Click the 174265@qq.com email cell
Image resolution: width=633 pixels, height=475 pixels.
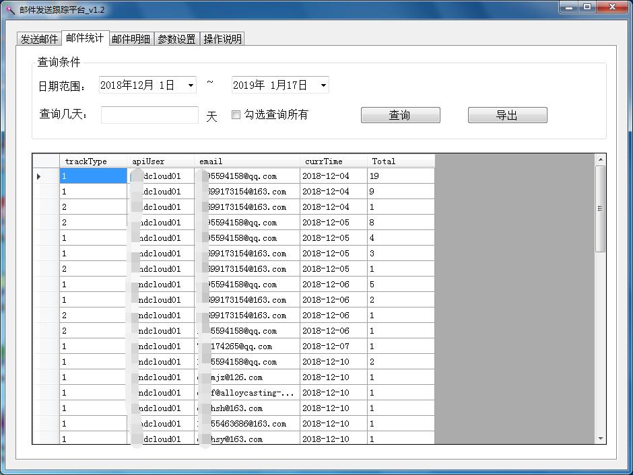pyautogui.click(x=247, y=346)
